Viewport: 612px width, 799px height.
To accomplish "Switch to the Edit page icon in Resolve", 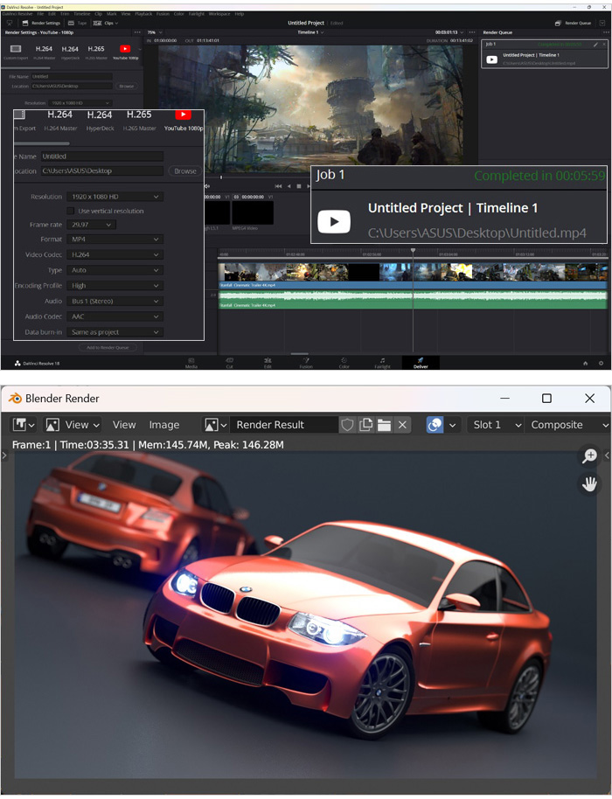I will (x=268, y=363).
